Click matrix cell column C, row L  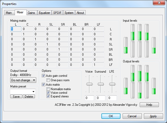tap(28, 29)
